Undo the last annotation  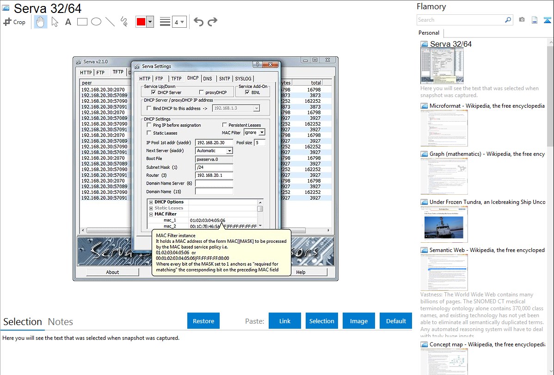198,22
